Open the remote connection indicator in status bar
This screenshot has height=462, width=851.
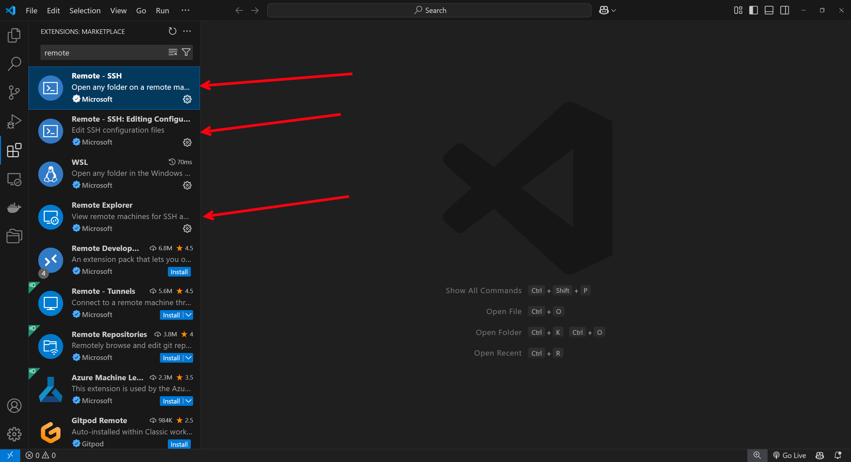point(11,455)
